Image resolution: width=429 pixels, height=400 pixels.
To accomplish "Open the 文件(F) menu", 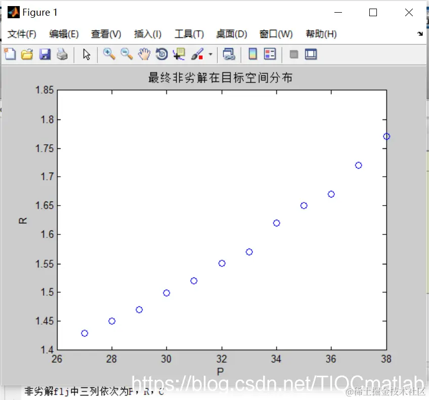I will point(22,34).
